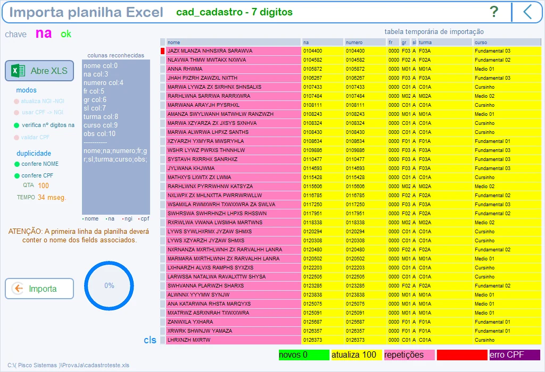545x372 pixels.
Task: Toggle confere NOME duplicity check
Action: coord(37,164)
